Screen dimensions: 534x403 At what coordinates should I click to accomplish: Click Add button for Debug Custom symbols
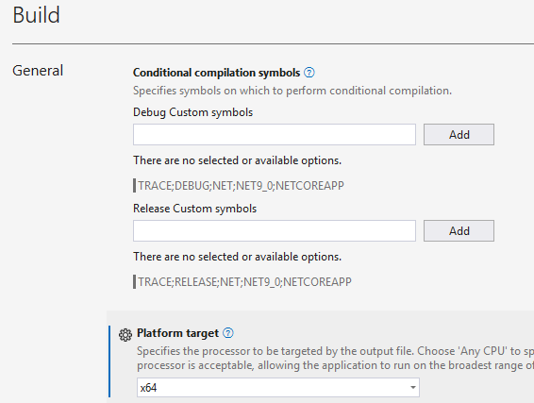click(459, 135)
